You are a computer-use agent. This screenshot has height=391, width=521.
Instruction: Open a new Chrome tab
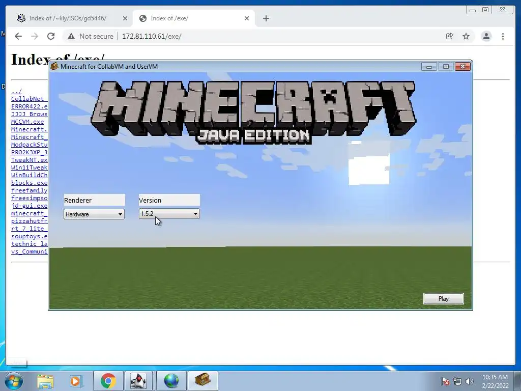coord(266,18)
